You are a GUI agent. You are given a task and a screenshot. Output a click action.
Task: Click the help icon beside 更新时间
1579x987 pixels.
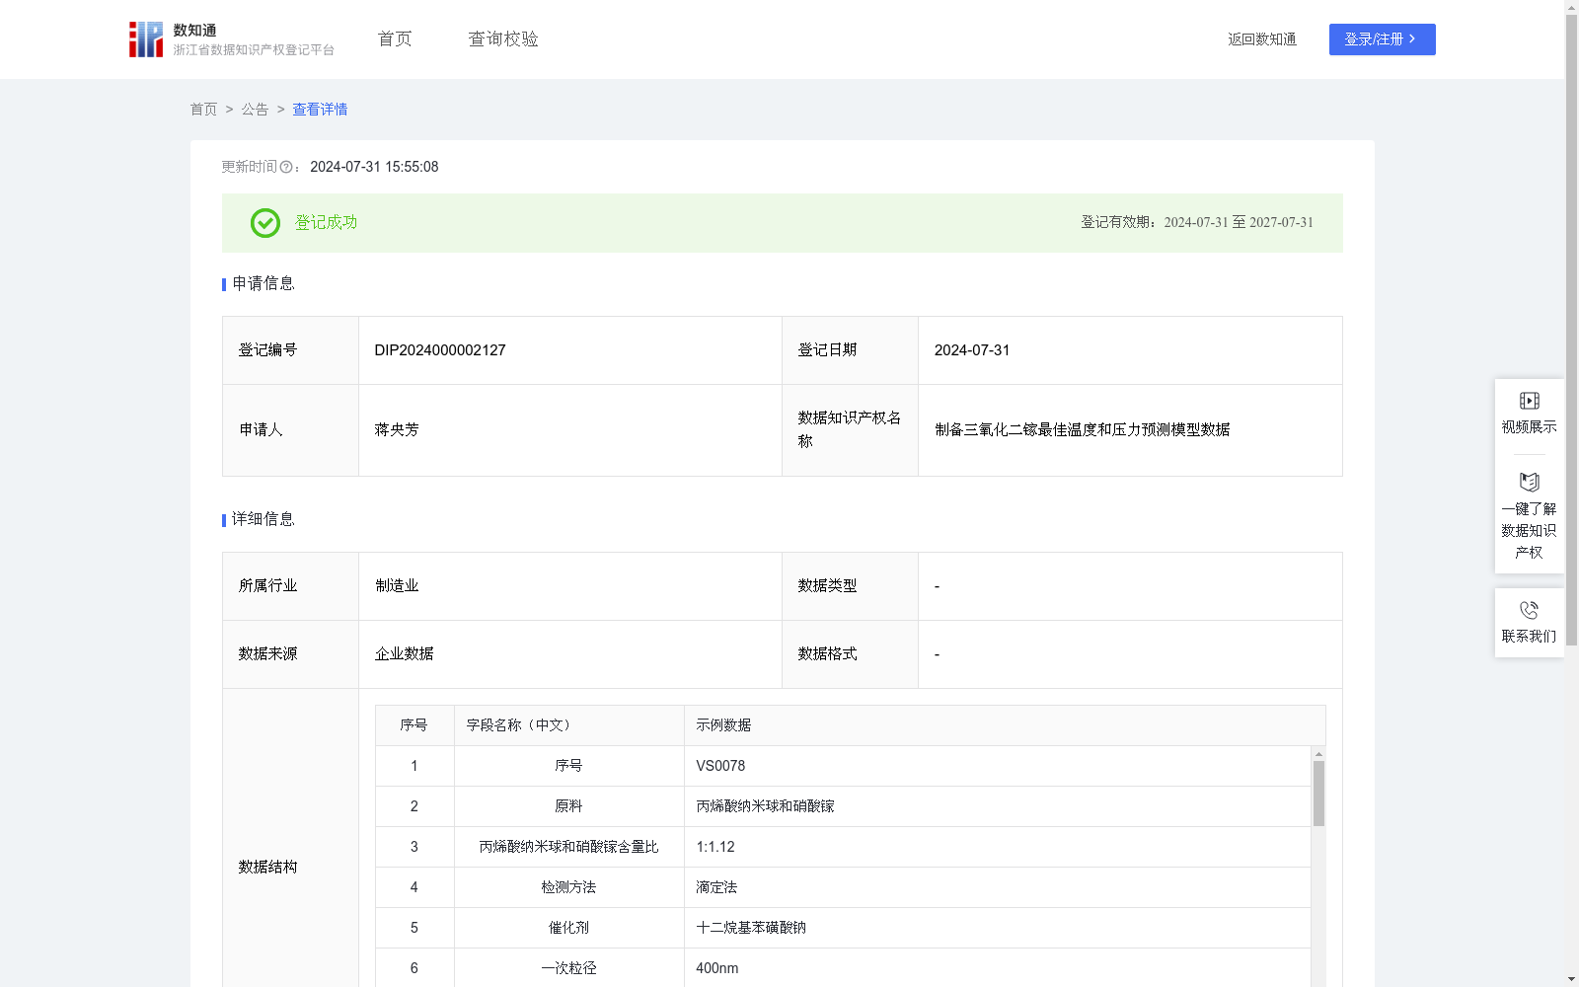[286, 168]
